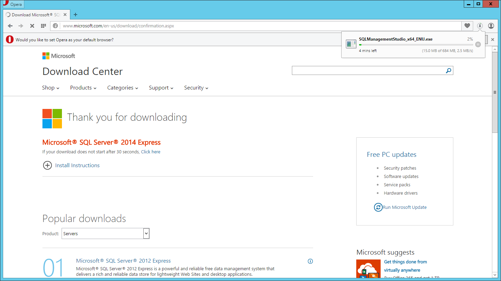Go back to the previous page

tap(10, 26)
